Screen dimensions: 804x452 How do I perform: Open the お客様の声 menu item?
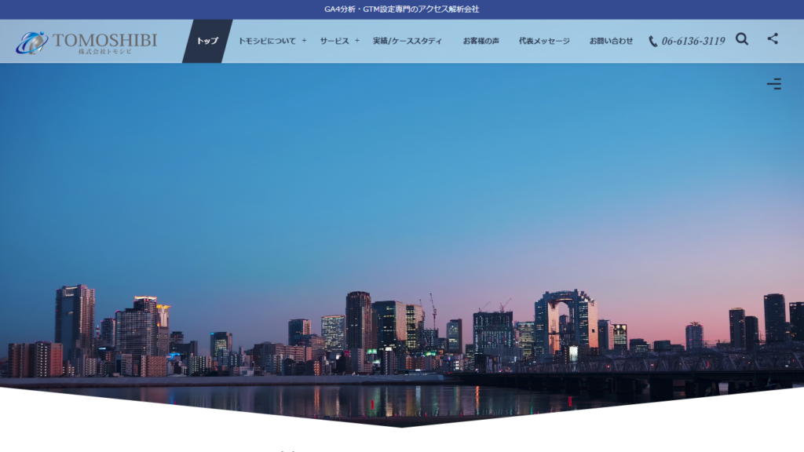[x=481, y=41]
